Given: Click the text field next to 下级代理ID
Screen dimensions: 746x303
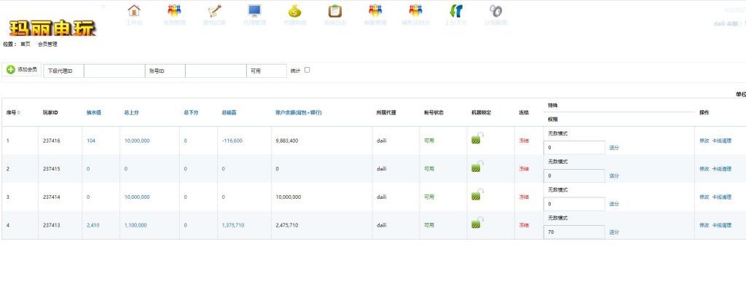Looking at the screenshot, I should pos(114,71).
